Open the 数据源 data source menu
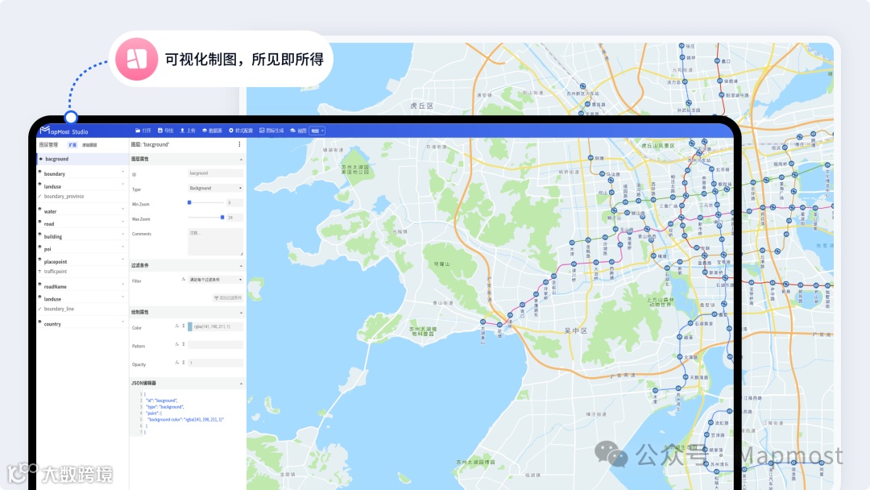The width and height of the screenshot is (870, 490). pos(212,131)
